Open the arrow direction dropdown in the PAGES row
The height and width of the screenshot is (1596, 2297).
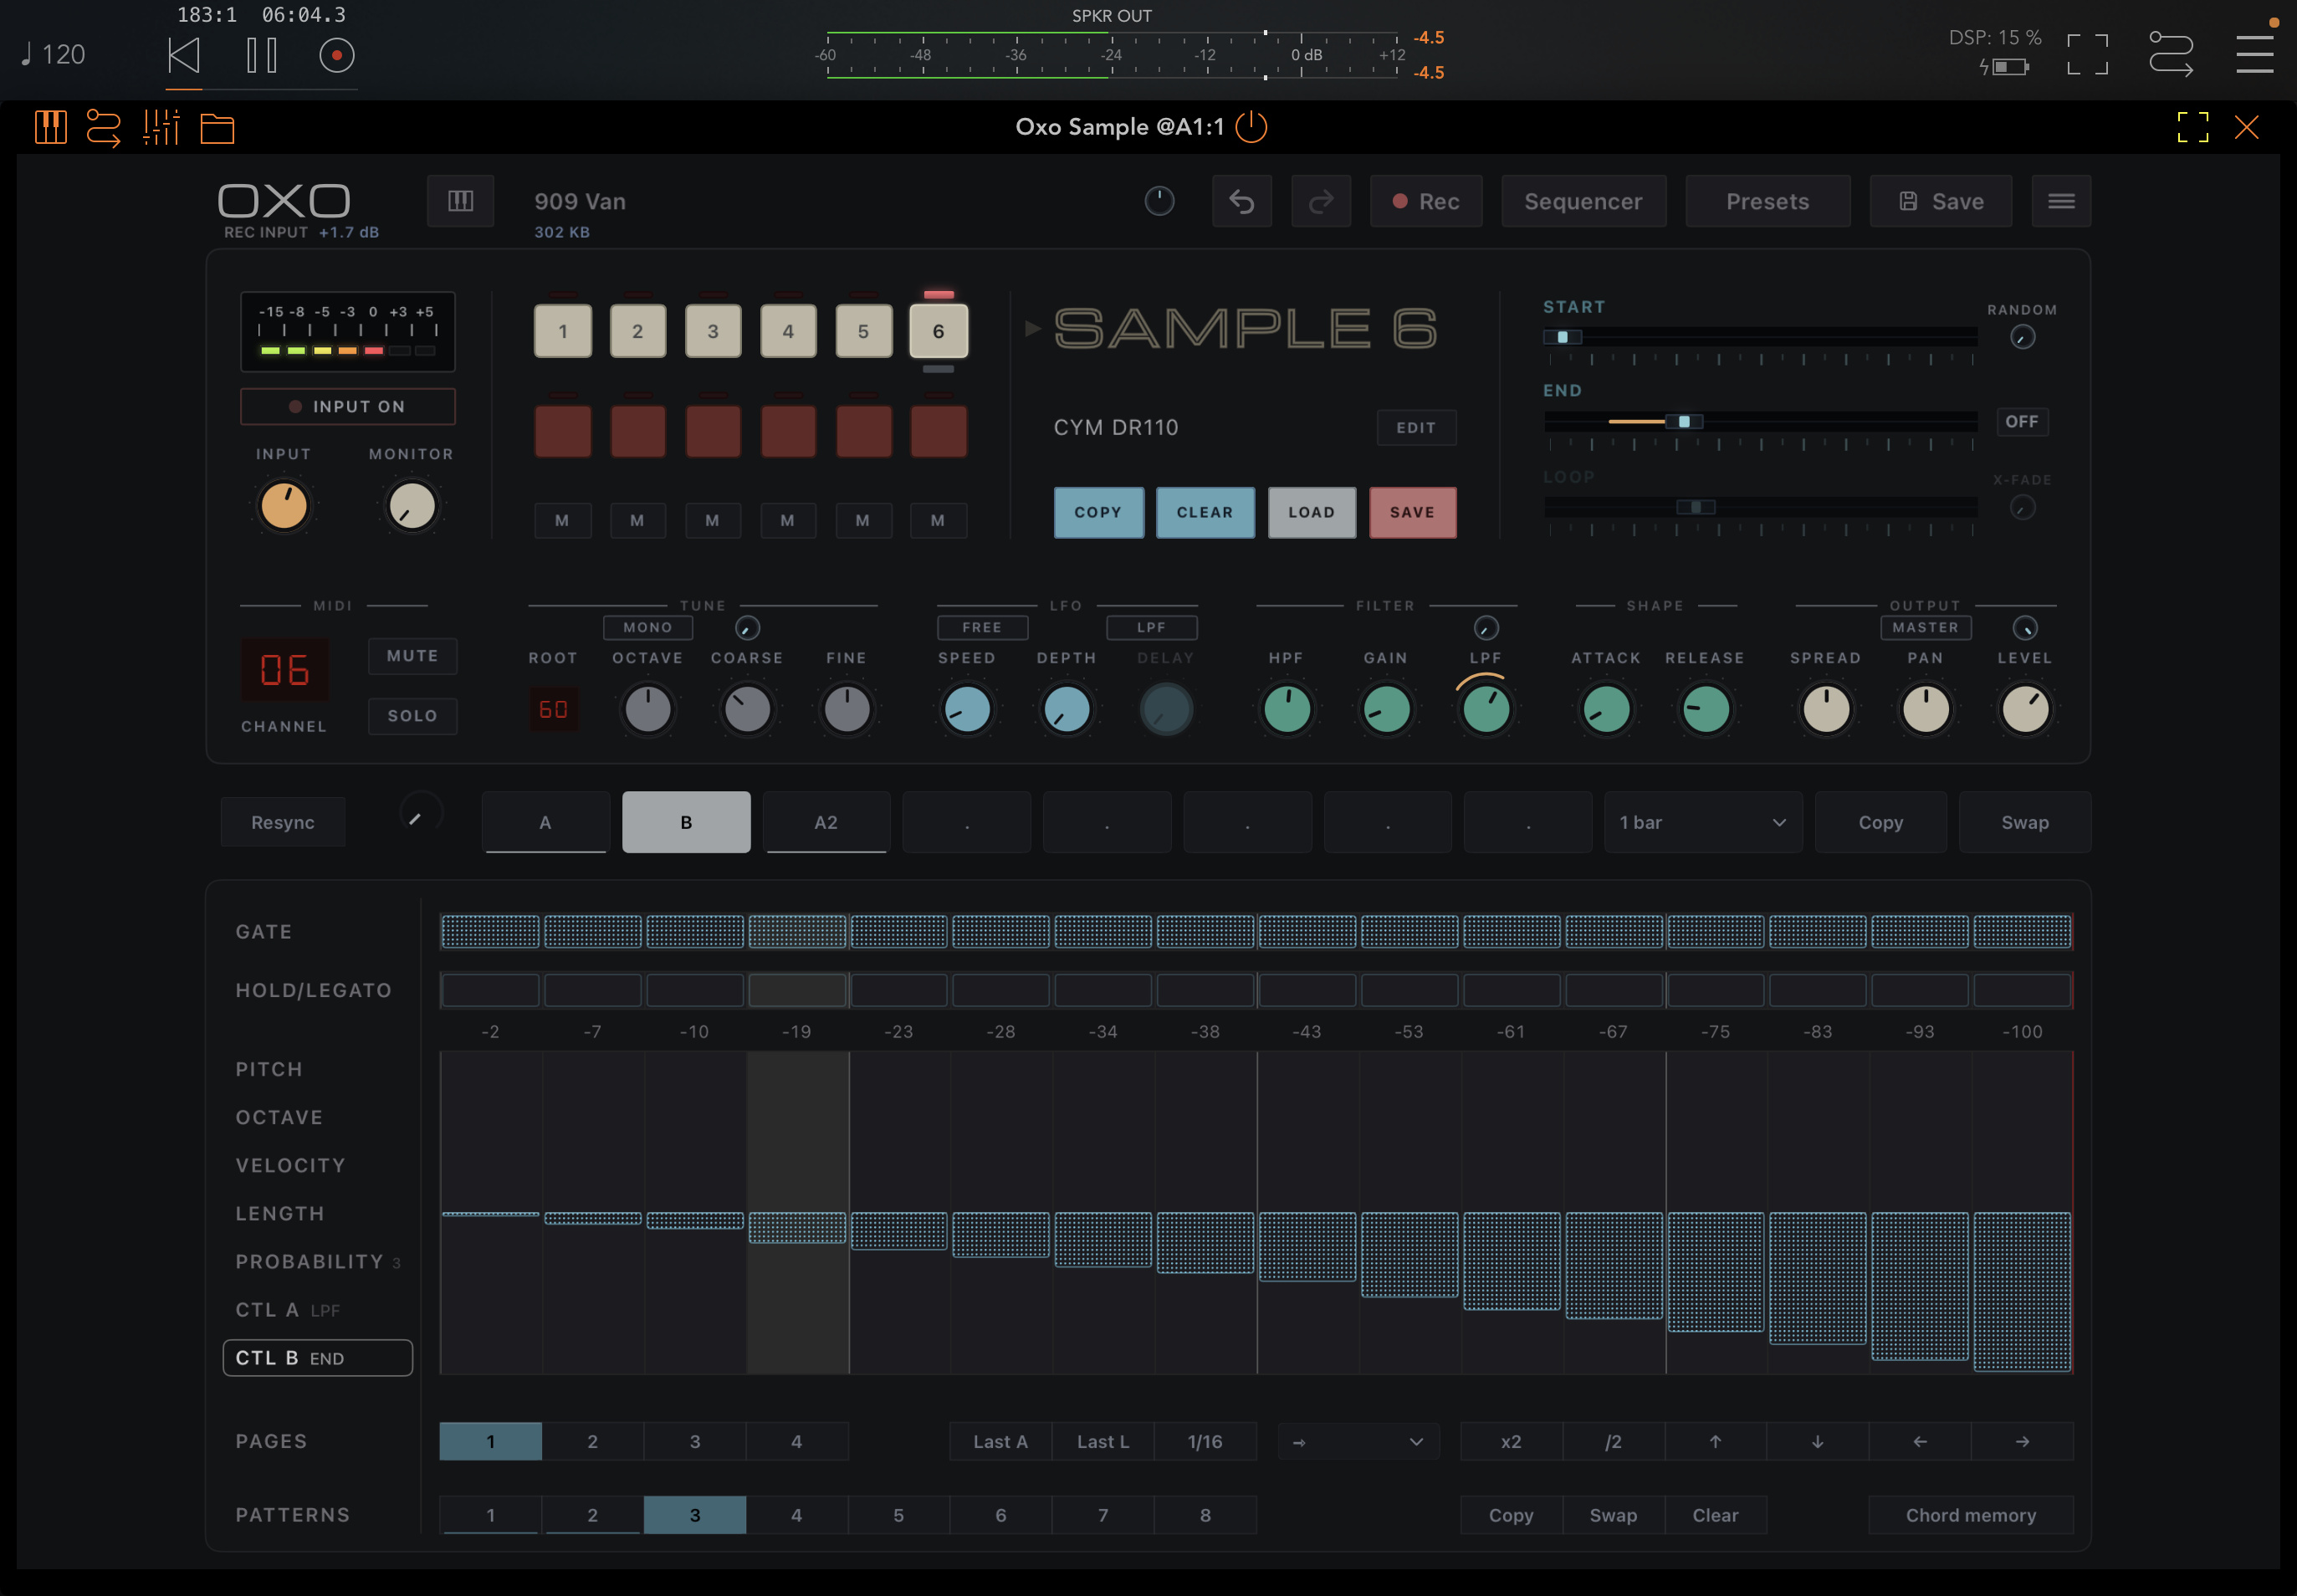[1358, 1442]
